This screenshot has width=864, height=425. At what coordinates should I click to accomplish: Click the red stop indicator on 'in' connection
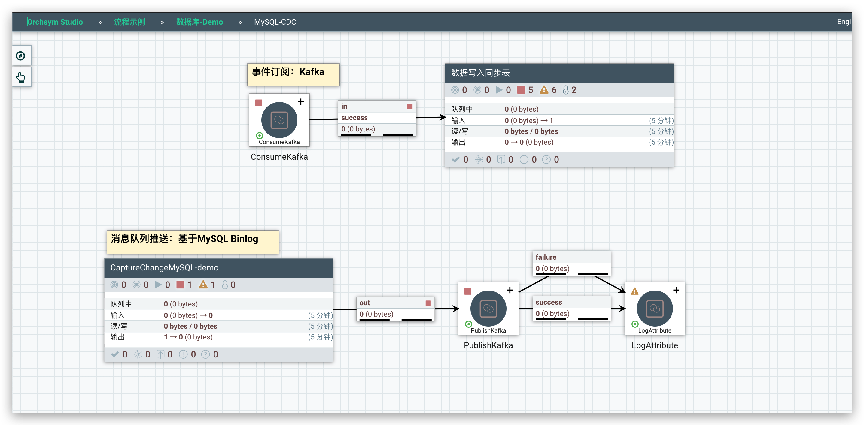point(409,106)
